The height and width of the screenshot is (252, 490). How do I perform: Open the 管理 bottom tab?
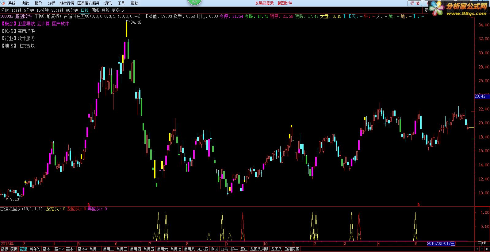click(x=23, y=249)
